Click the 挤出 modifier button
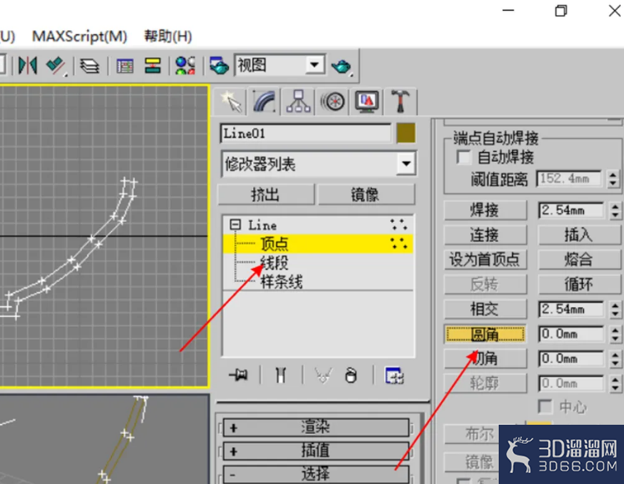Viewport: 624px width, 484px height. [x=266, y=195]
